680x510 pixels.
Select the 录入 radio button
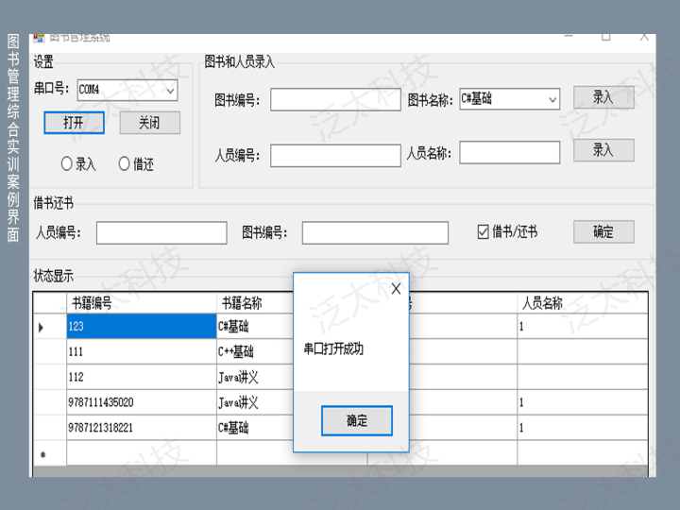pos(67,163)
